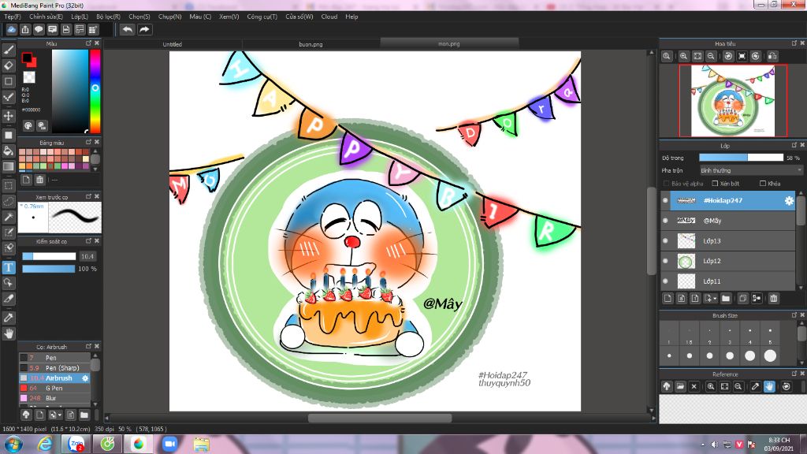807x454 pixels.
Task: Select the Text tool
Action: (x=8, y=267)
